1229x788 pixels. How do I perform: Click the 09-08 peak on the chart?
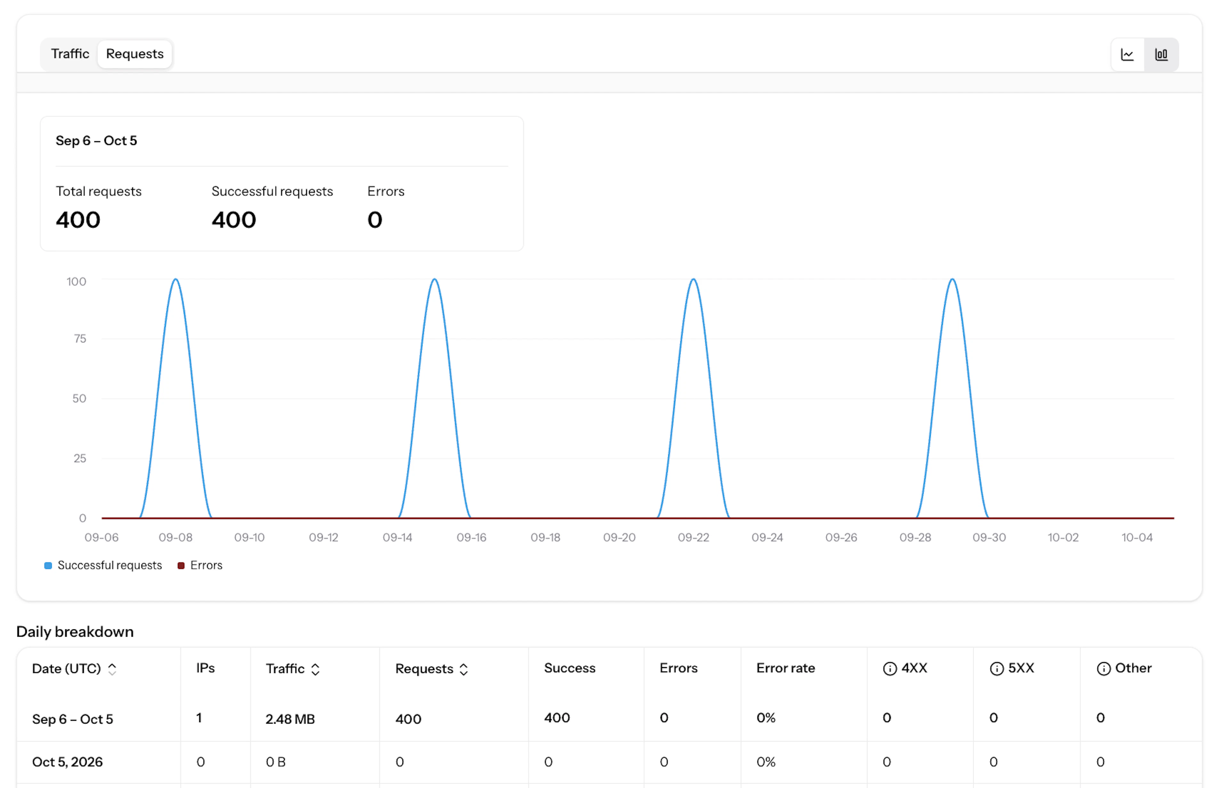pos(176,279)
